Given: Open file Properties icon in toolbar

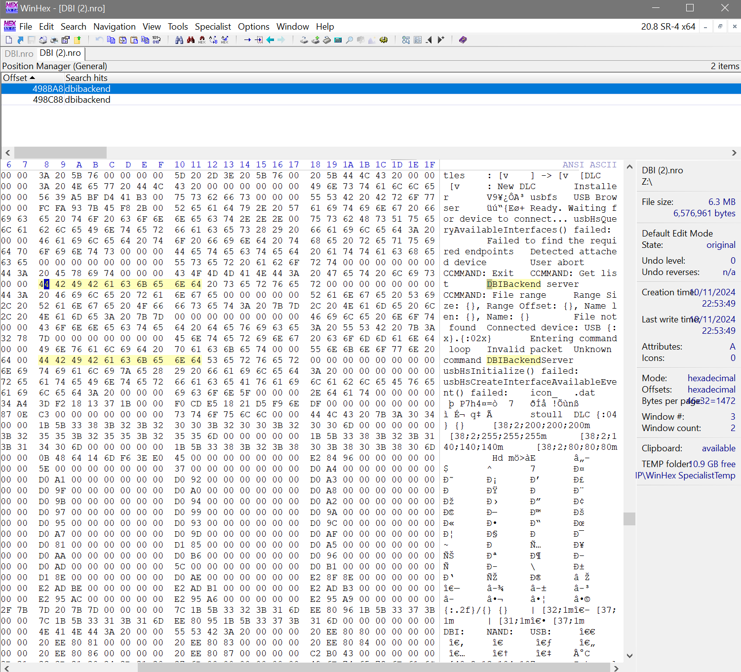Looking at the screenshot, I should 66,40.
